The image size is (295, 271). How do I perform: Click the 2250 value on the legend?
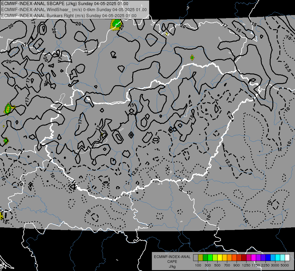coord(265,265)
